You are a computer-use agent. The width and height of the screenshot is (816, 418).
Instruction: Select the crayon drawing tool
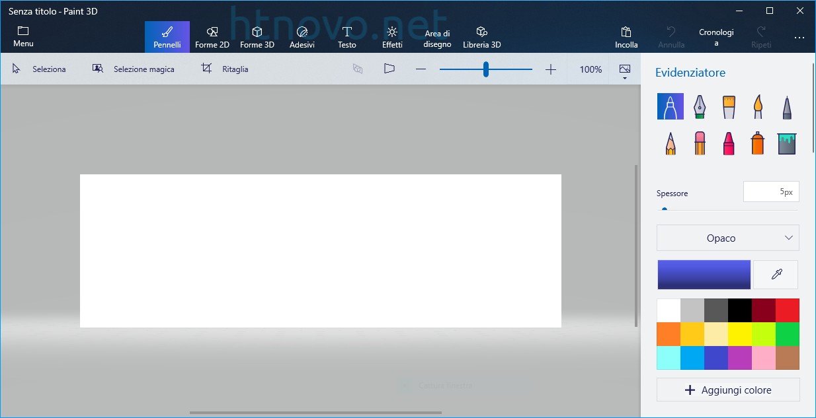point(728,143)
